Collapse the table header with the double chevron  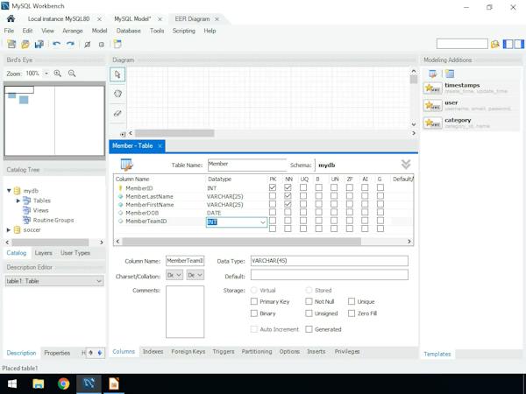pyautogui.click(x=406, y=165)
